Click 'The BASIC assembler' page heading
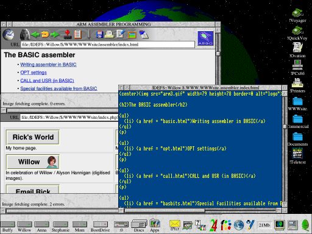This screenshot has height=234, width=312. (40, 55)
